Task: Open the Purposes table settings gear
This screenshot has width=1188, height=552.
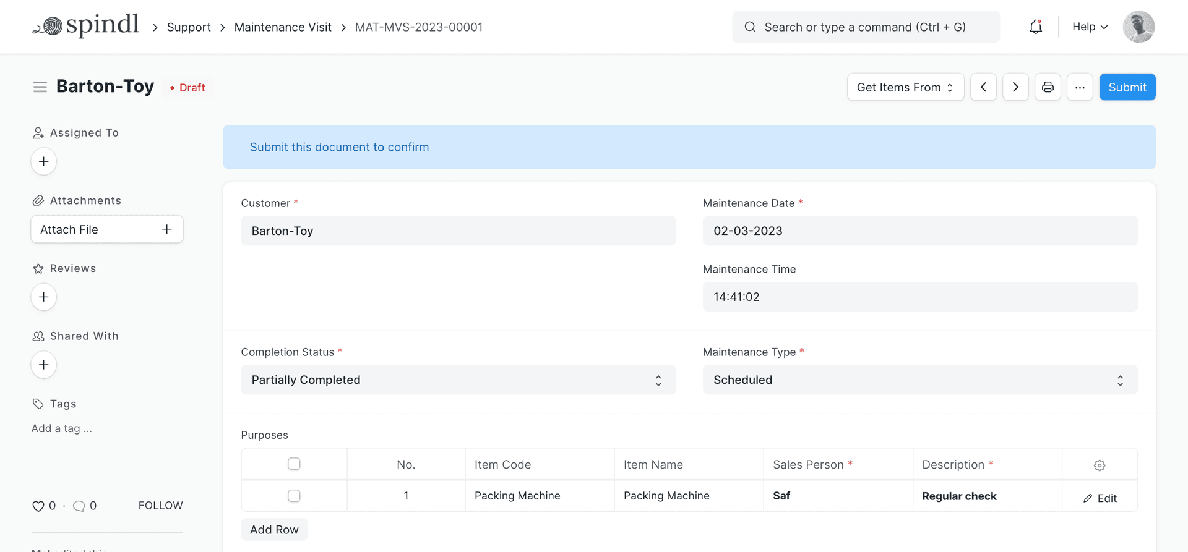Action: pyautogui.click(x=1100, y=465)
